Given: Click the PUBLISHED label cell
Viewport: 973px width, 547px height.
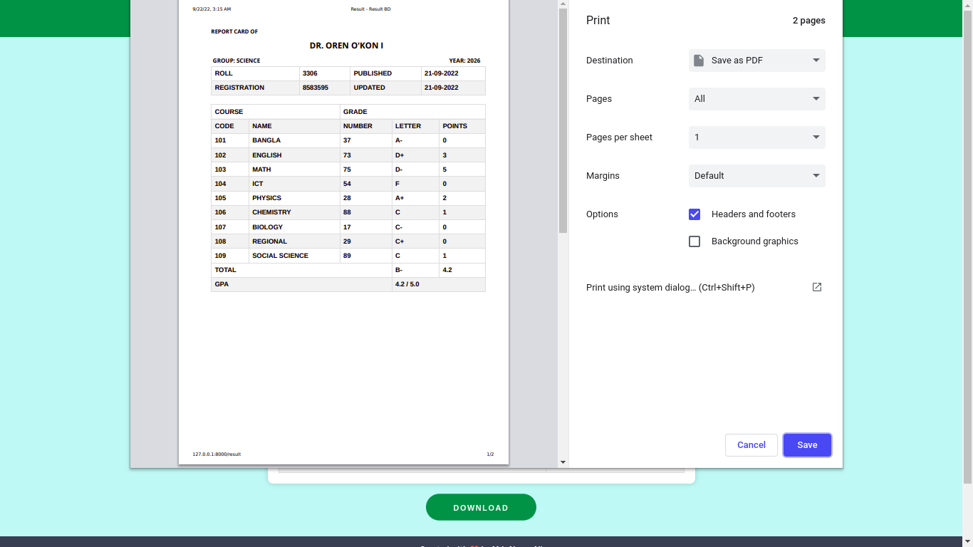Looking at the screenshot, I should click(385, 73).
